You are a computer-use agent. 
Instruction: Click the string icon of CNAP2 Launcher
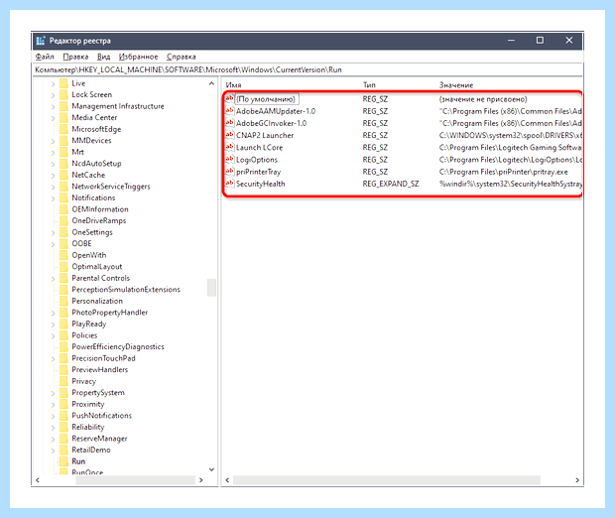pyautogui.click(x=230, y=135)
